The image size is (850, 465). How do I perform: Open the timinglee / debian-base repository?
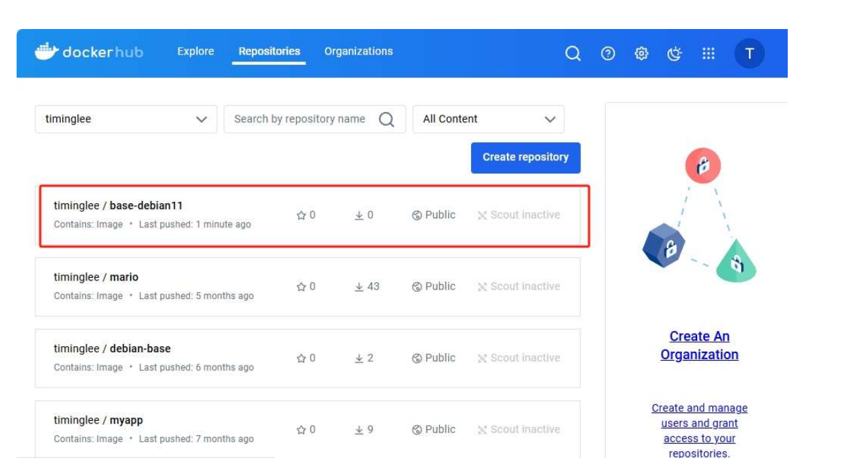pos(112,349)
